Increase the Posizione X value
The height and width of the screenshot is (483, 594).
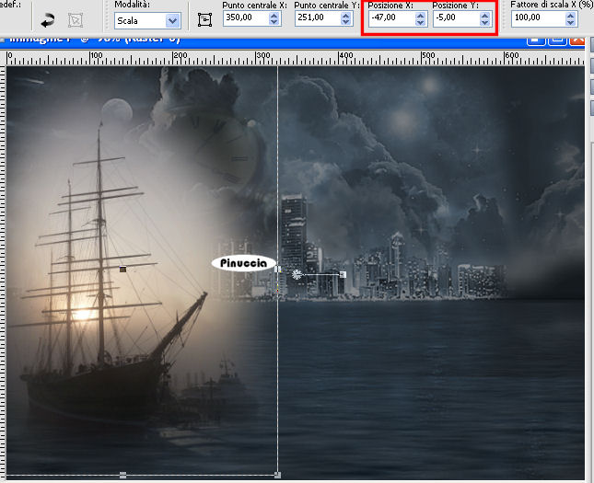tap(420, 15)
